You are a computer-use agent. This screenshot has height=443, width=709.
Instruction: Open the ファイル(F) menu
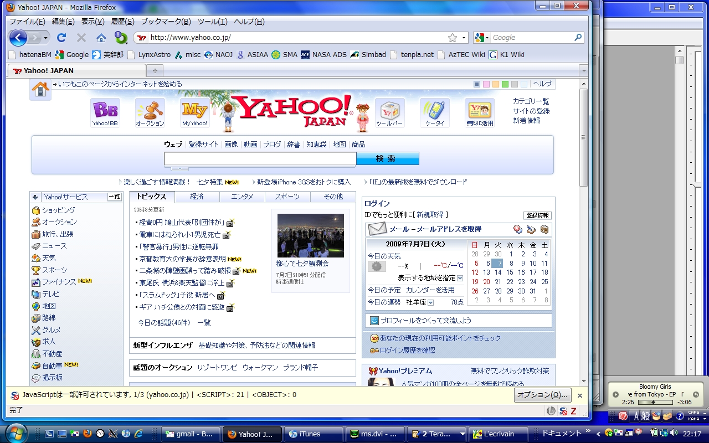click(27, 22)
